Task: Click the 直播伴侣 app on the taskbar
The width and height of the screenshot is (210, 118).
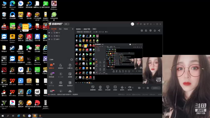Action: coord(35,116)
